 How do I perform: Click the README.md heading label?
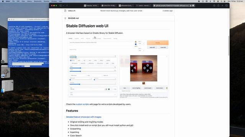click(x=73, y=18)
